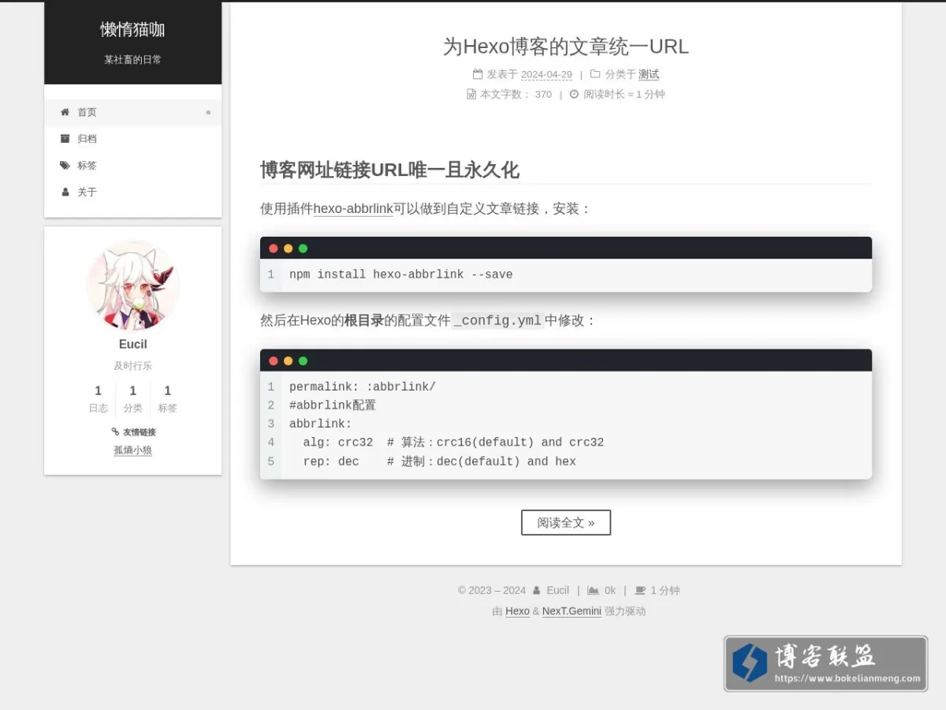Open the 日志 posts count link

pos(99,399)
